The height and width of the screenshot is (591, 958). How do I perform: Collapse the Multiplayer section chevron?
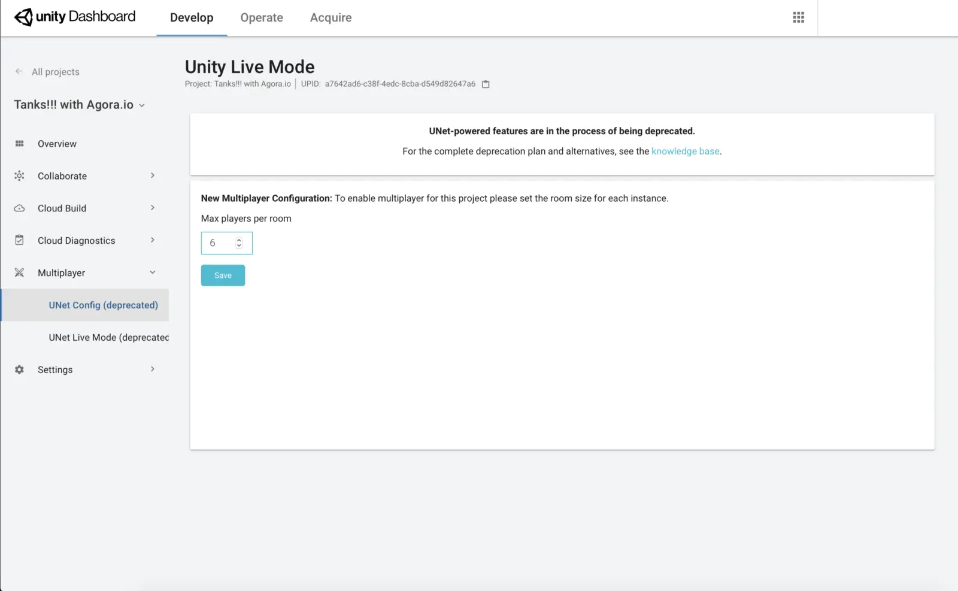click(x=153, y=272)
